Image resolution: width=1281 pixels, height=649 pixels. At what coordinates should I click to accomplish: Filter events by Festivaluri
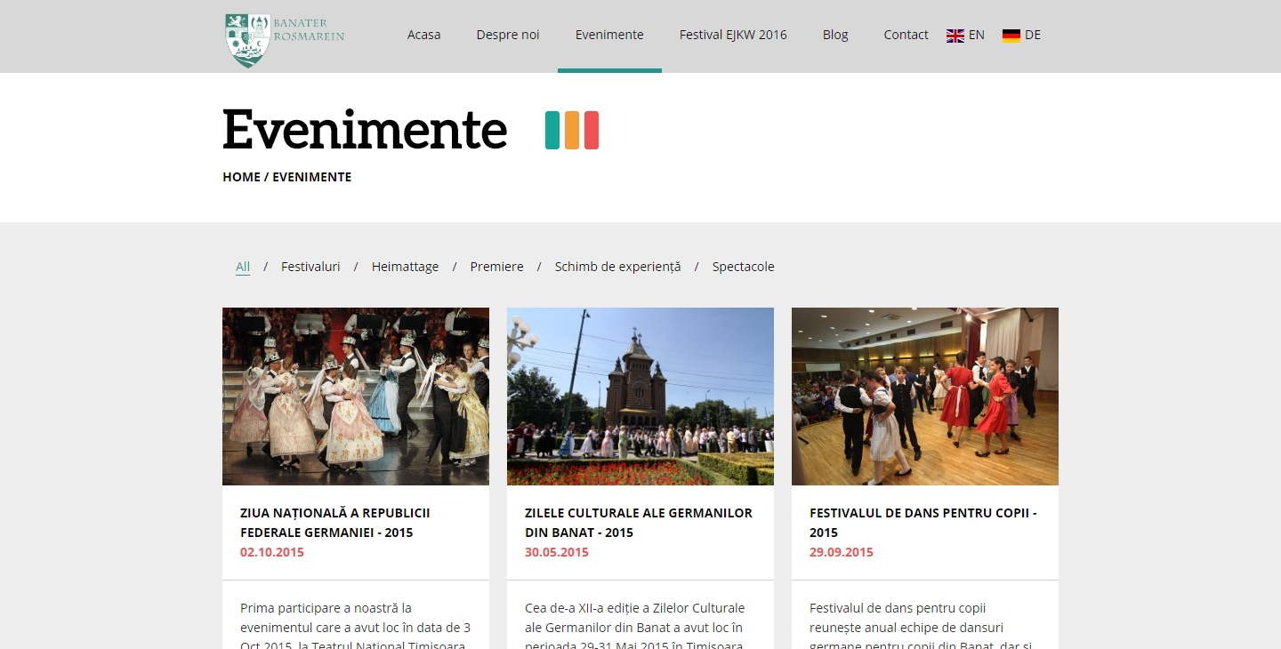point(310,267)
